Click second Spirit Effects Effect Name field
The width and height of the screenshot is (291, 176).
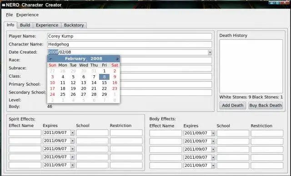(25, 141)
